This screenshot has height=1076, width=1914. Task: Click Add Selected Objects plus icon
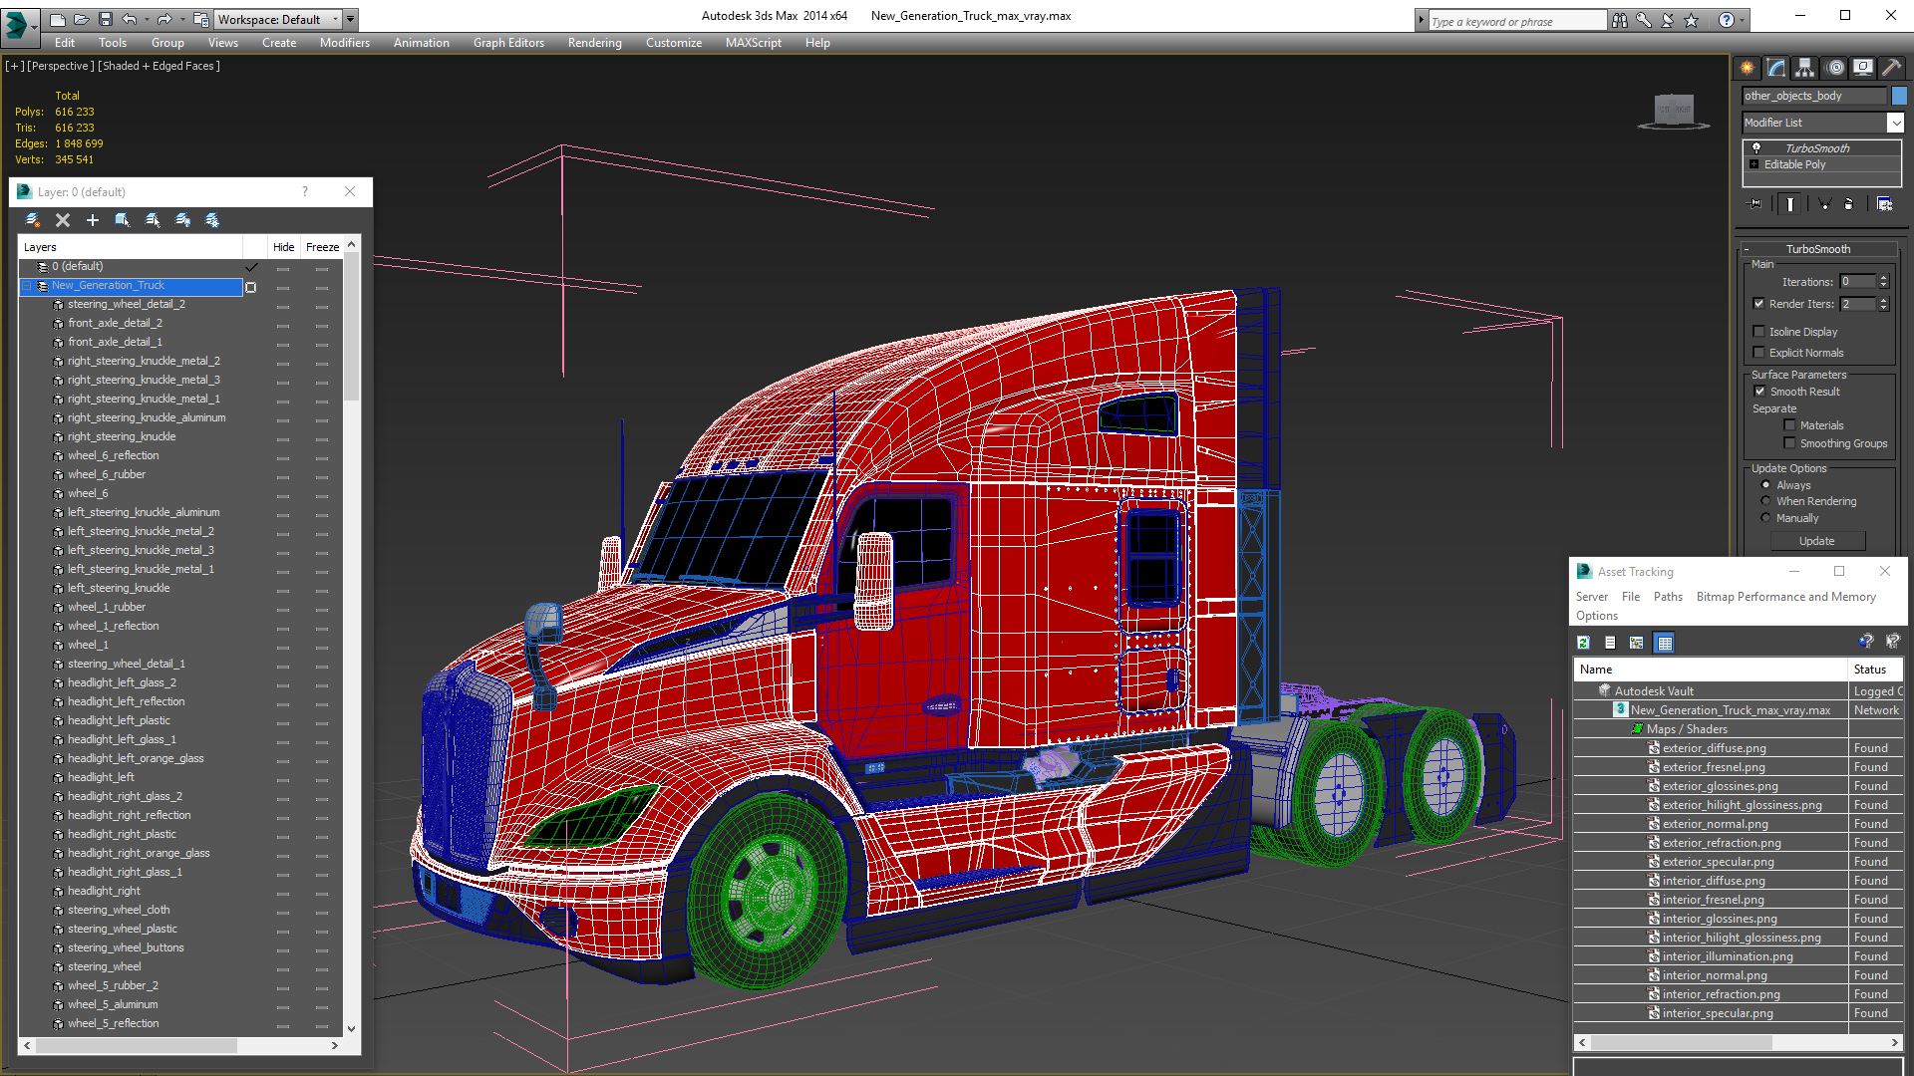click(93, 220)
